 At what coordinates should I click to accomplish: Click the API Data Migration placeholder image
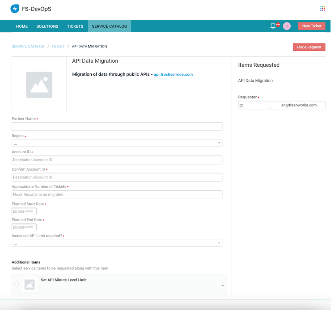pyautogui.click(x=39, y=85)
